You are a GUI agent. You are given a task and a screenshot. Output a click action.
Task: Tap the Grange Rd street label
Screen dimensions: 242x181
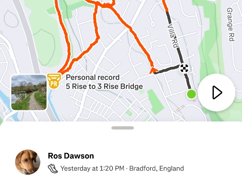pos(231,24)
